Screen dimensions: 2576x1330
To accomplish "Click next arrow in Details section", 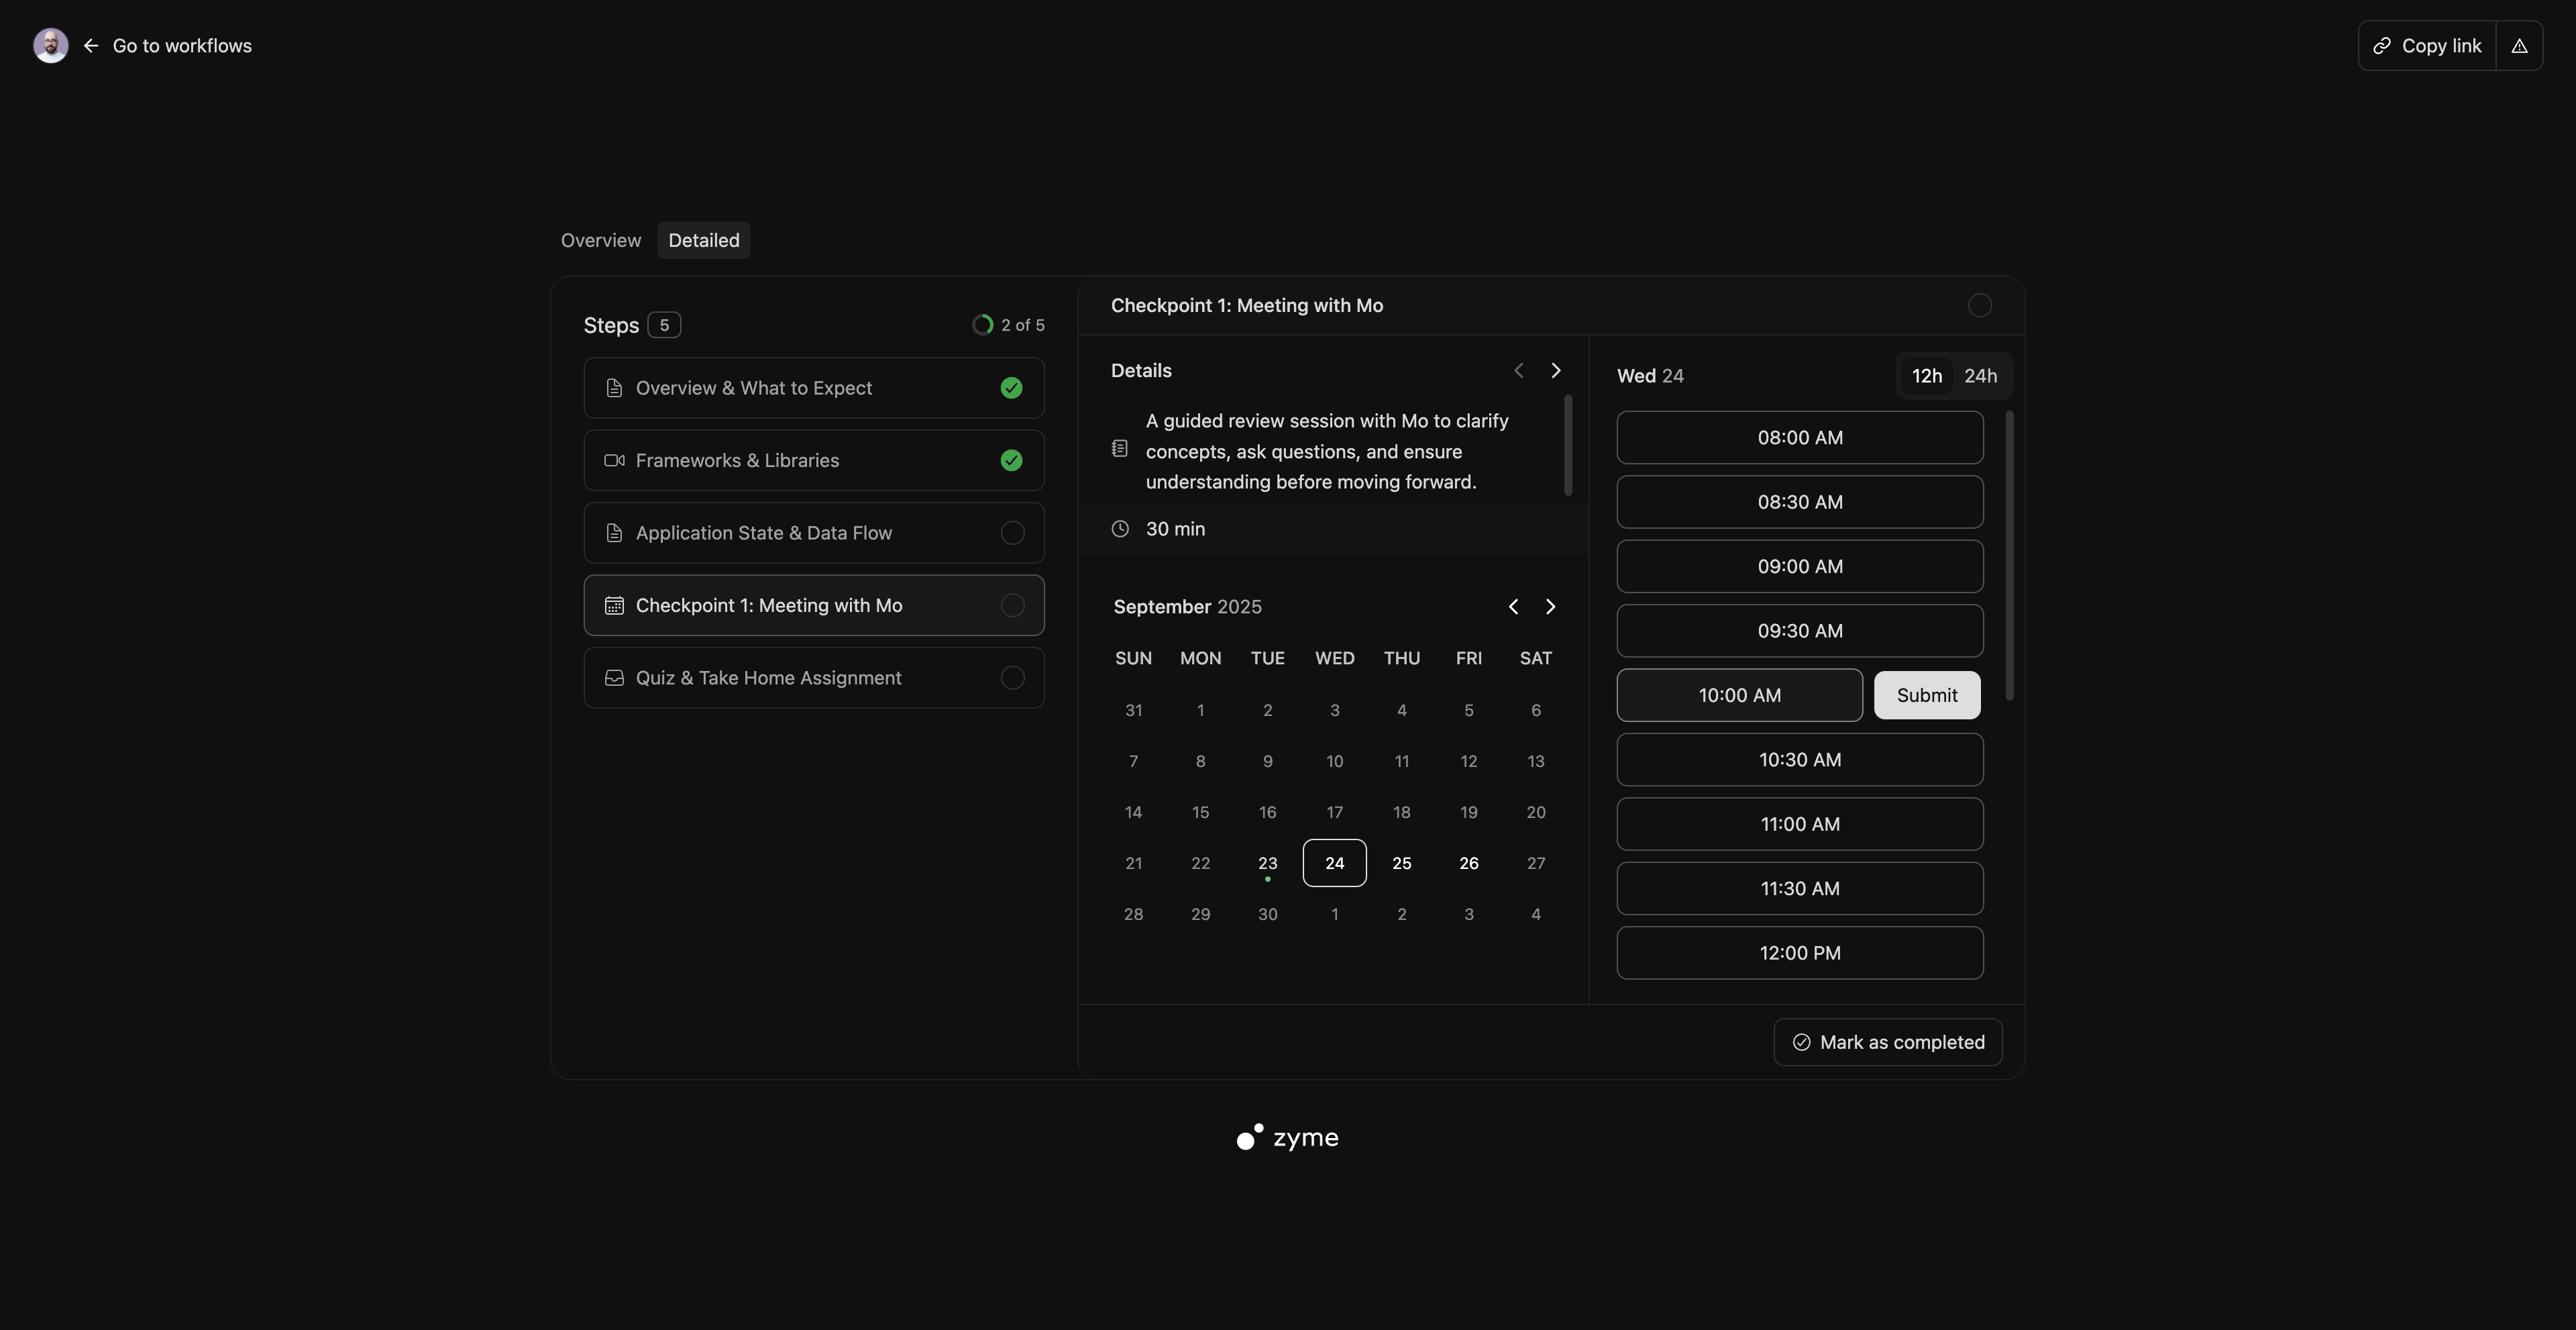I will point(1555,371).
